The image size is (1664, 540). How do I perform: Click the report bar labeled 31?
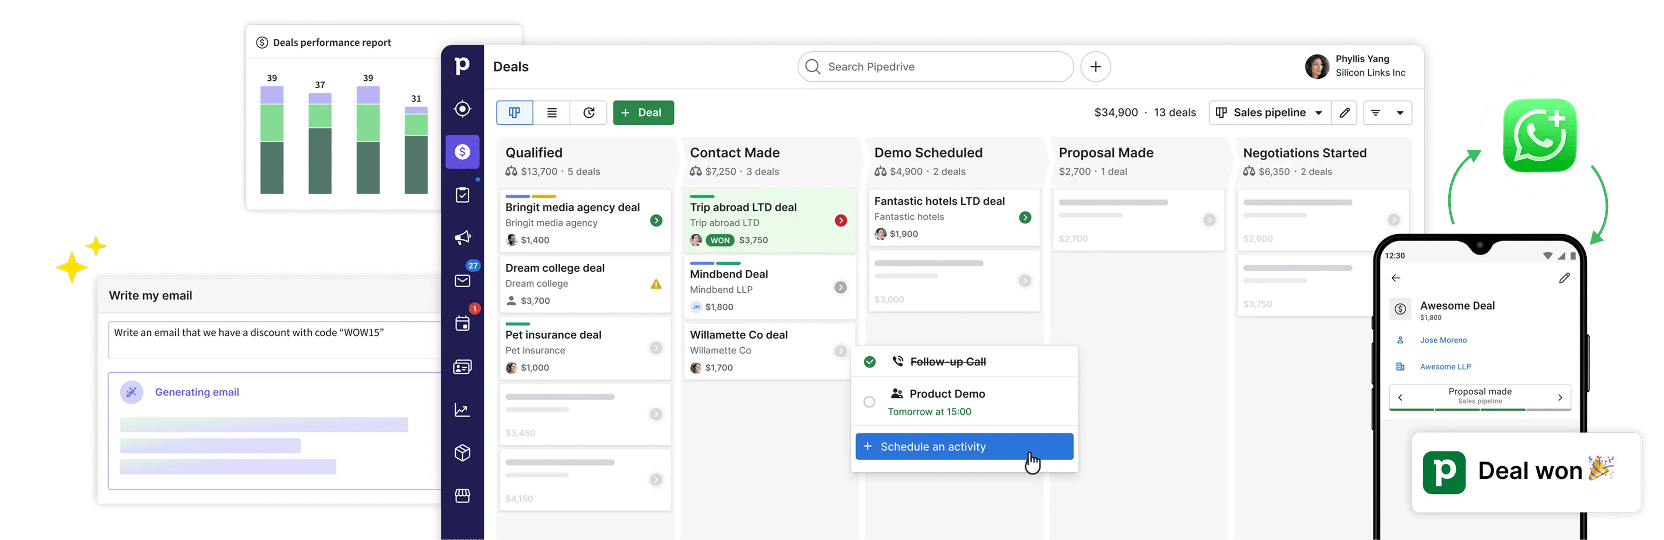tap(416, 150)
